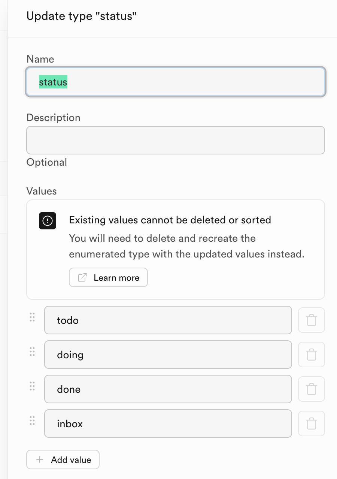Viewport: 337px width, 479px height.
Task: Click the plus icon in Add value
Action: point(40,460)
